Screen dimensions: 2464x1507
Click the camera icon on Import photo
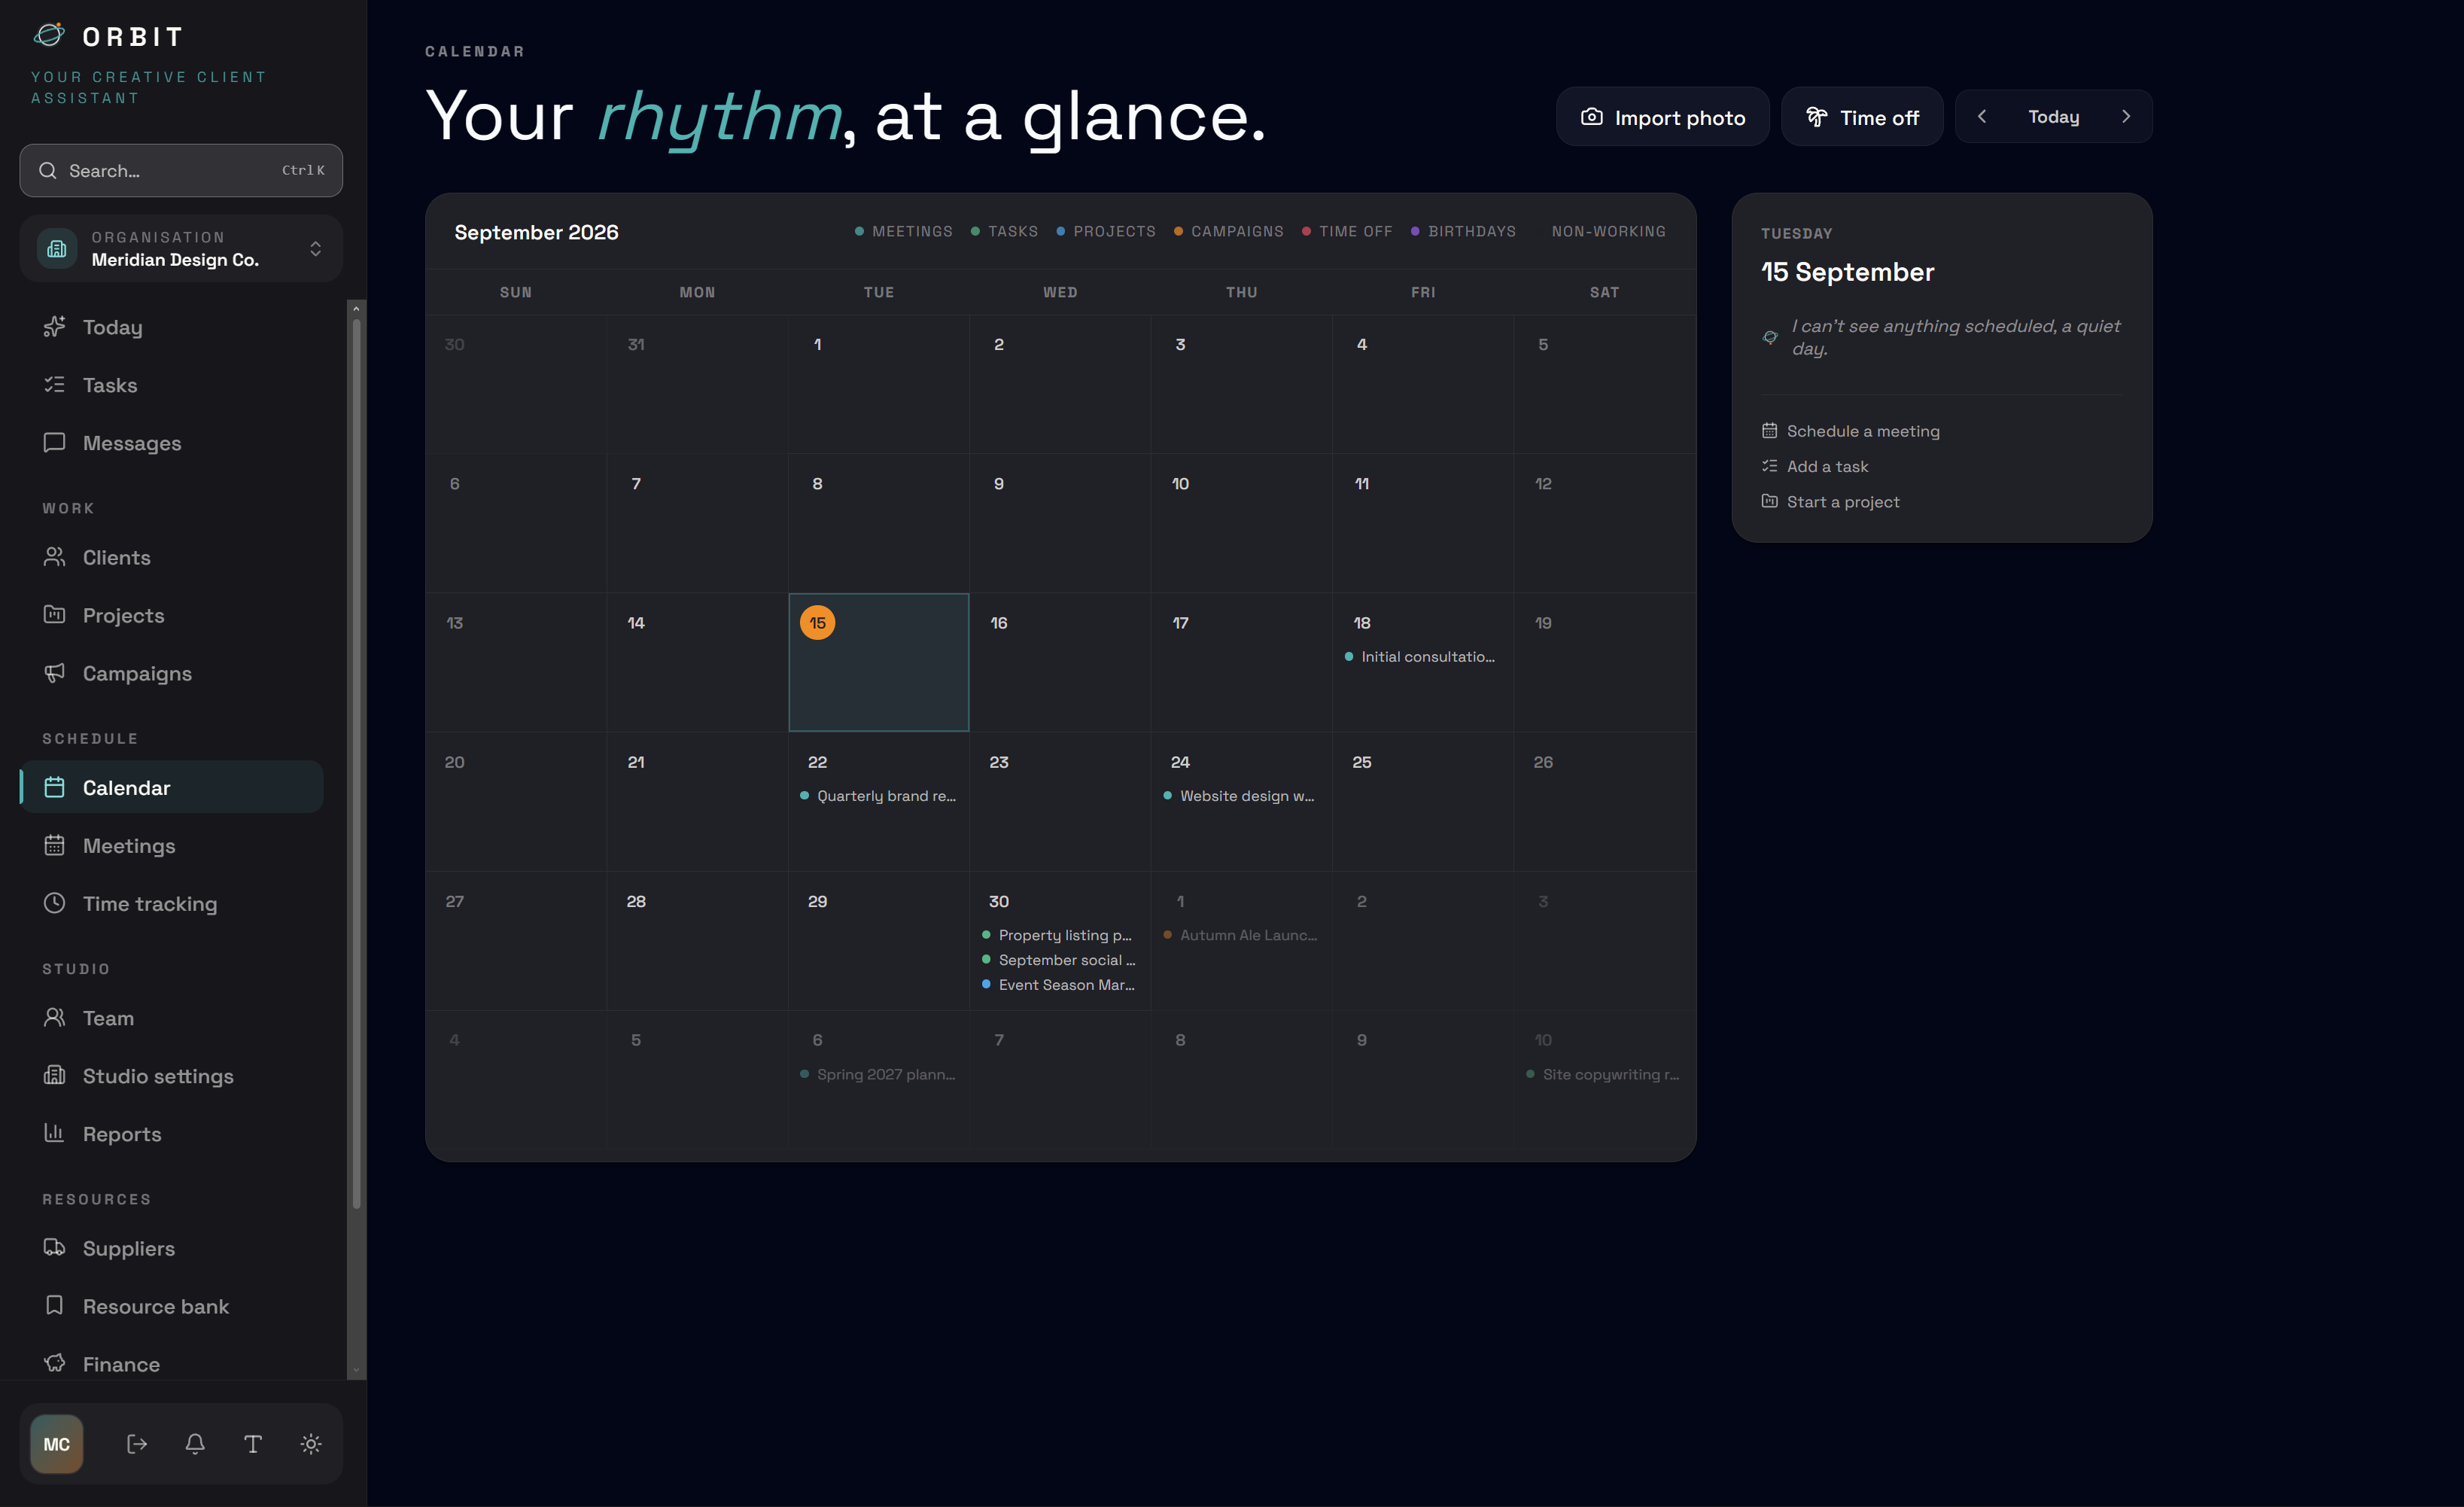tap(1592, 117)
